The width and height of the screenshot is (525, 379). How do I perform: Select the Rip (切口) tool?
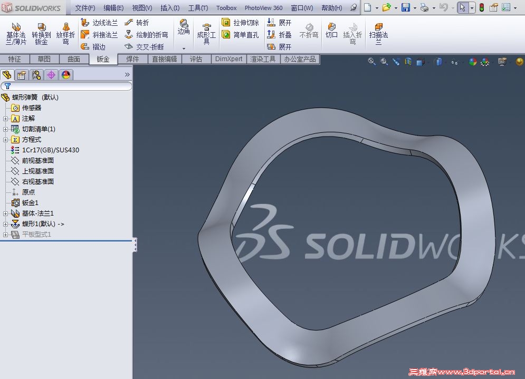(x=331, y=31)
